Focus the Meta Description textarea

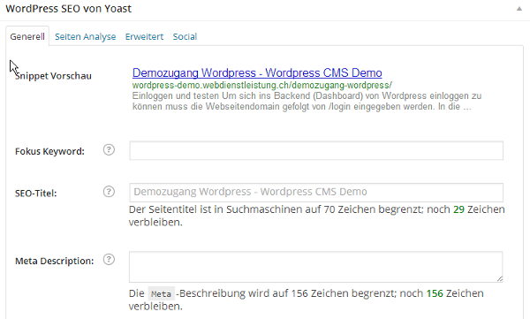pyautogui.click(x=315, y=267)
